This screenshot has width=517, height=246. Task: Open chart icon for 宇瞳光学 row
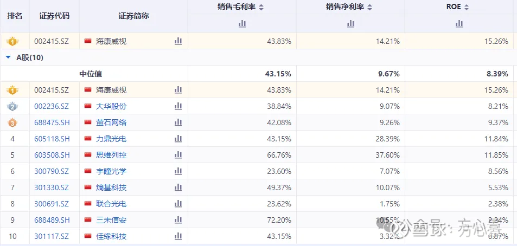178,171
